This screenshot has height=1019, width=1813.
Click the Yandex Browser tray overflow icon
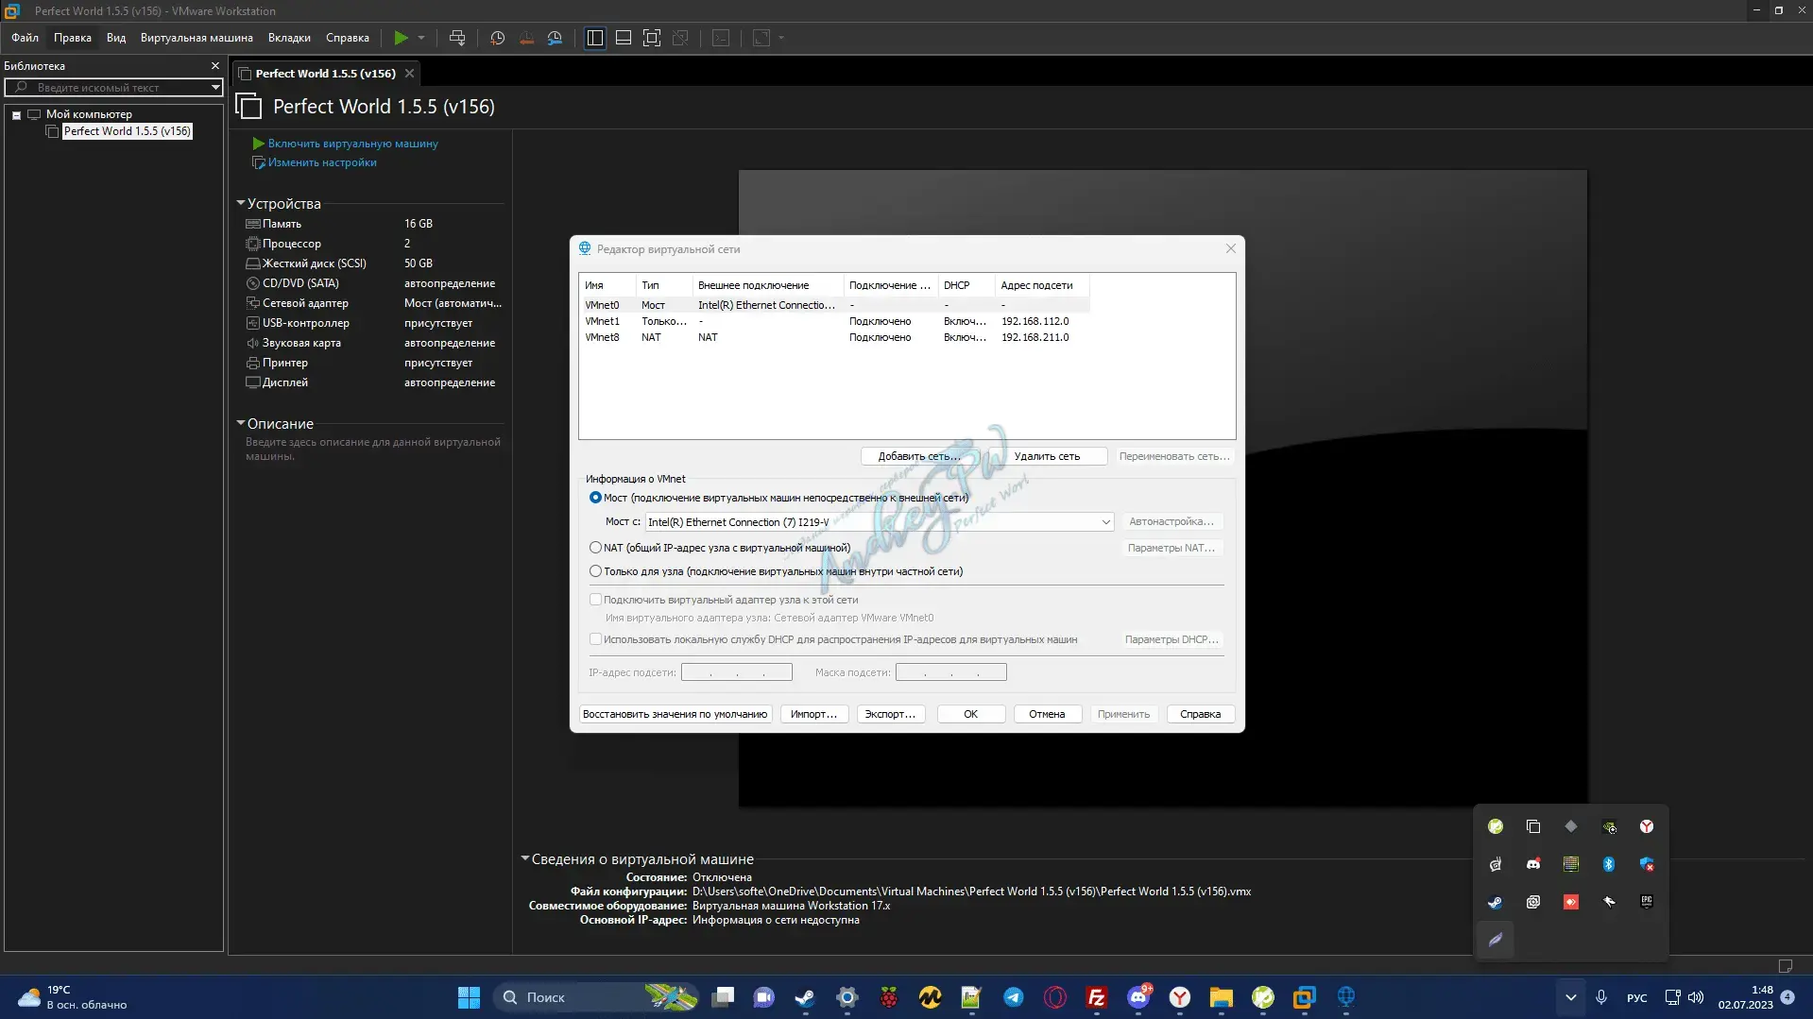[x=1647, y=826]
